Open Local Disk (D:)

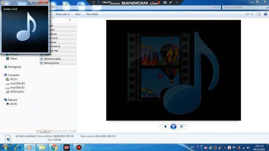click(17, 83)
